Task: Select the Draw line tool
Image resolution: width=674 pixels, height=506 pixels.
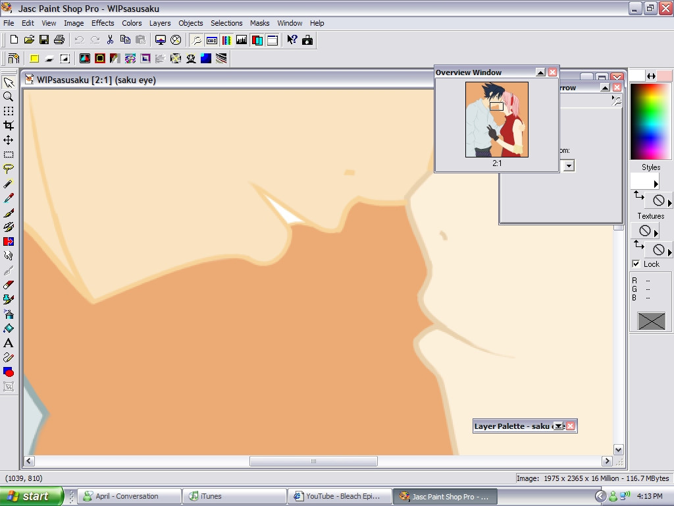Action: (9, 358)
